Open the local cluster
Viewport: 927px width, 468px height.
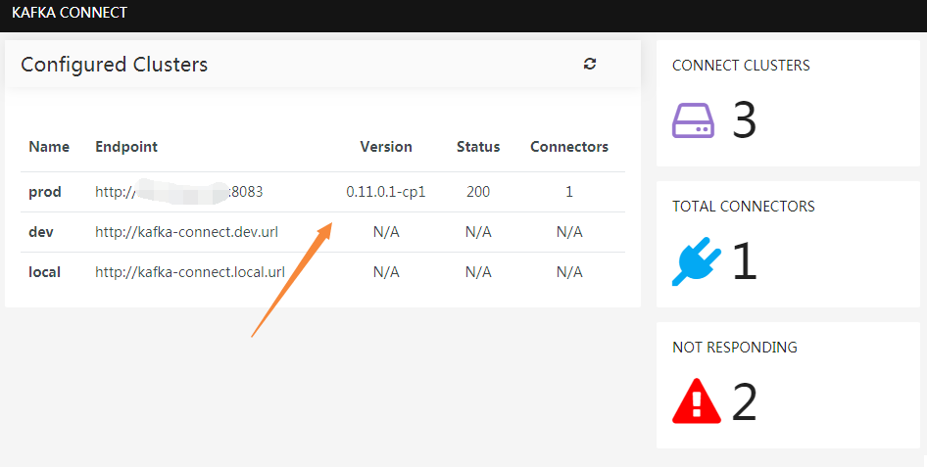click(44, 272)
